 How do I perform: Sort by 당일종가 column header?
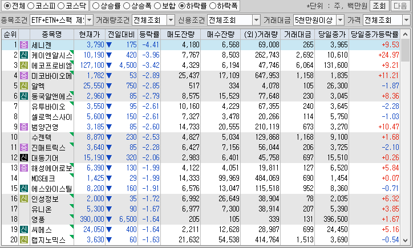click(x=331, y=34)
